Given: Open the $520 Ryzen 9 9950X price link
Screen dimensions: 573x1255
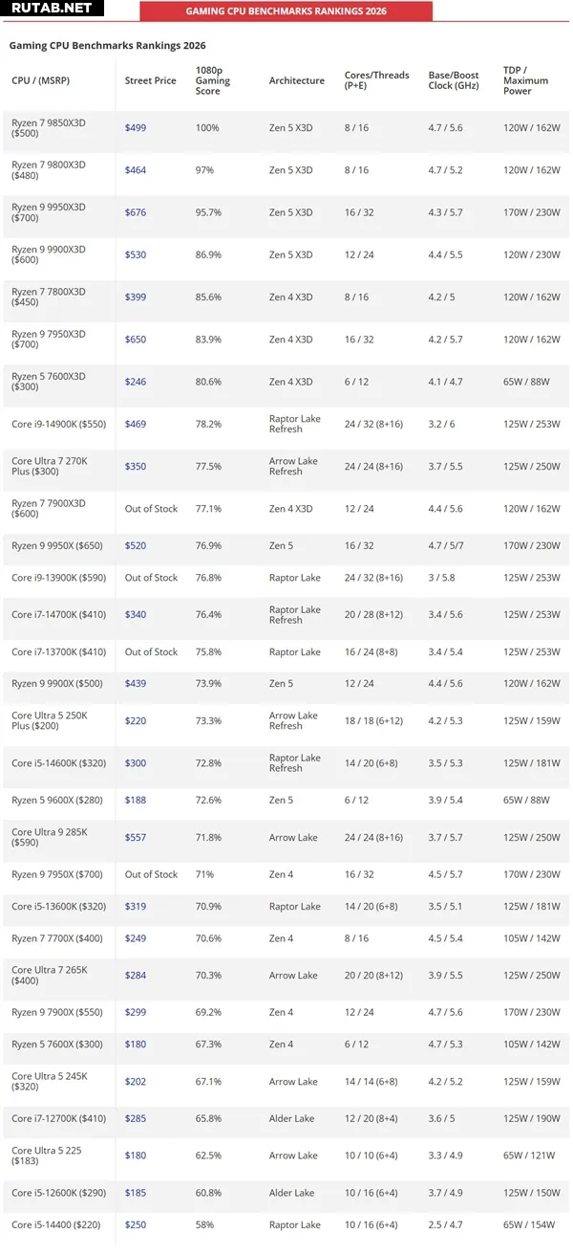Looking at the screenshot, I should (x=135, y=546).
